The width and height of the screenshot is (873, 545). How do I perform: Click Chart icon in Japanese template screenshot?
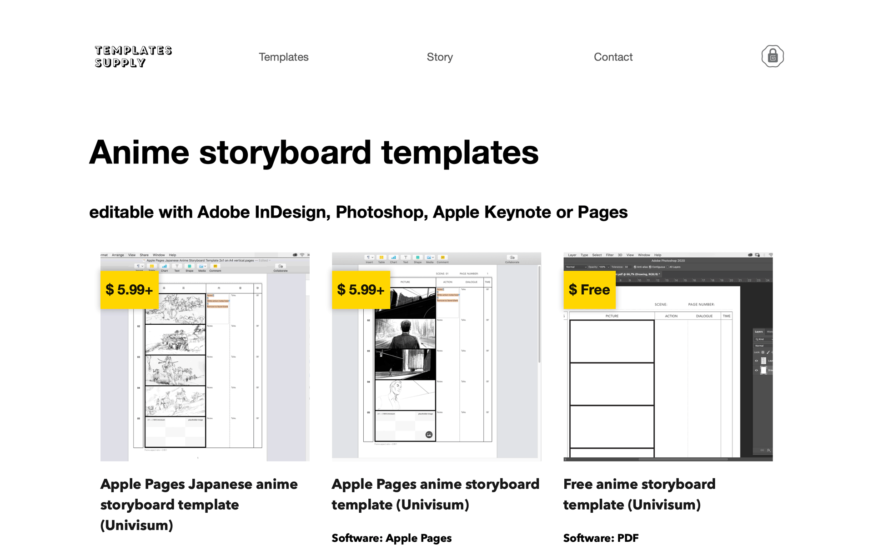(x=164, y=267)
